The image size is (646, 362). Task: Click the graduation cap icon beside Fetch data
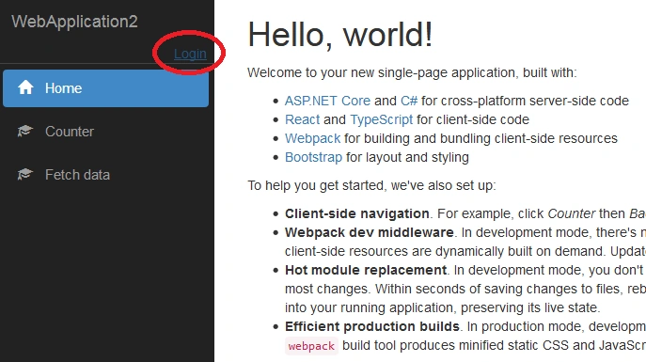[25, 174]
